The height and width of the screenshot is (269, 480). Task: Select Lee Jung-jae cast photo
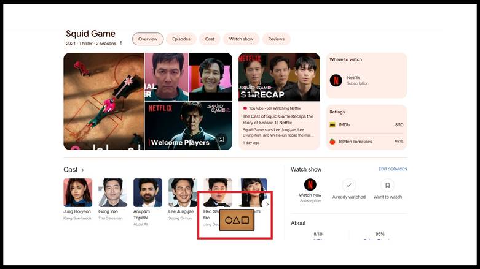pyautogui.click(x=183, y=192)
